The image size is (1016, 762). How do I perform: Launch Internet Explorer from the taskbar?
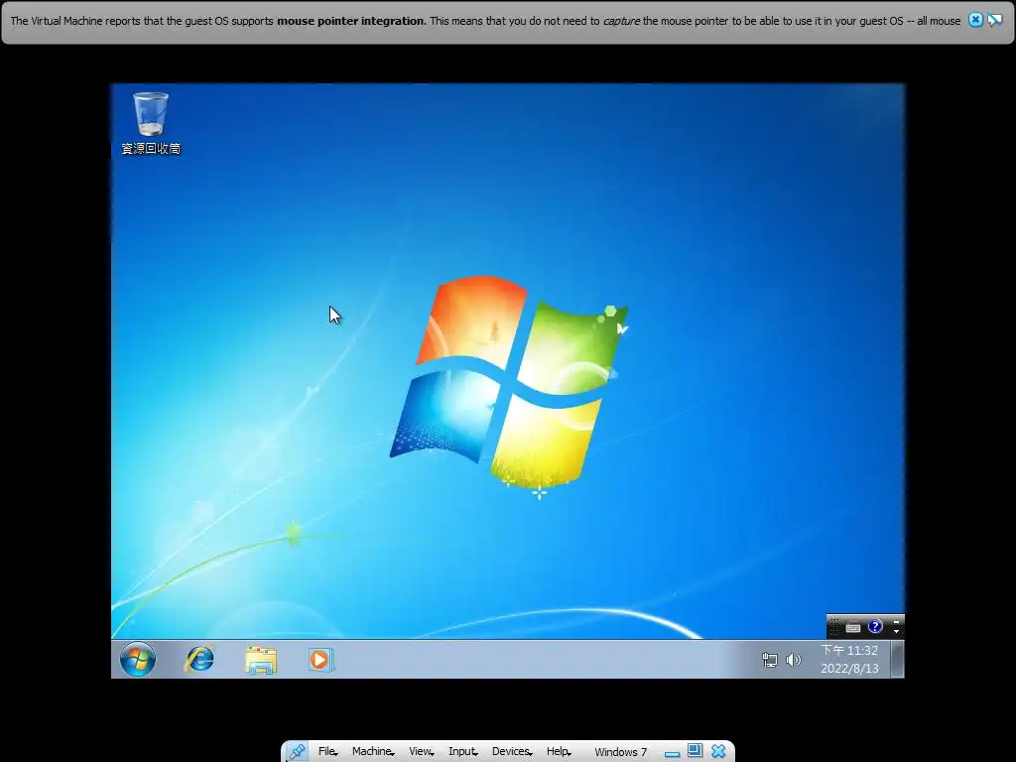click(199, 660)
